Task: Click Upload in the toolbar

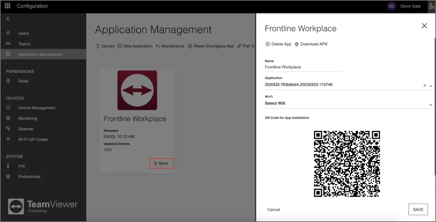Action: 105,46
